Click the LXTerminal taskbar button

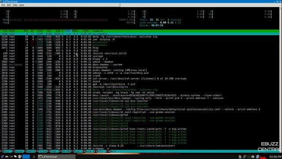point(56,157)
